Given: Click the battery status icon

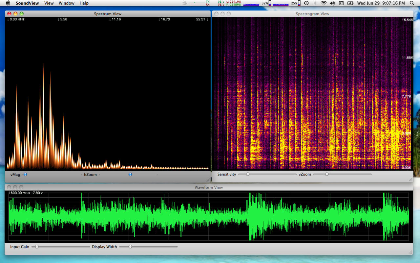Looking at the screenshot, I should 350,3.
